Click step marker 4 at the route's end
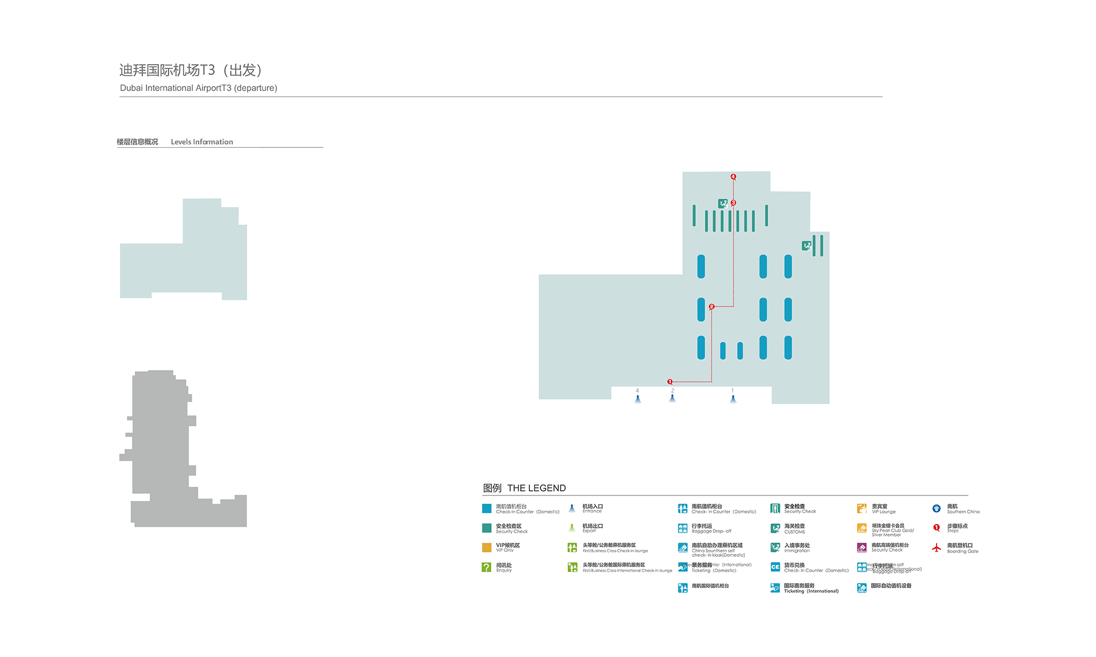Screen dimensions: 1096x657 coord(733,176)
